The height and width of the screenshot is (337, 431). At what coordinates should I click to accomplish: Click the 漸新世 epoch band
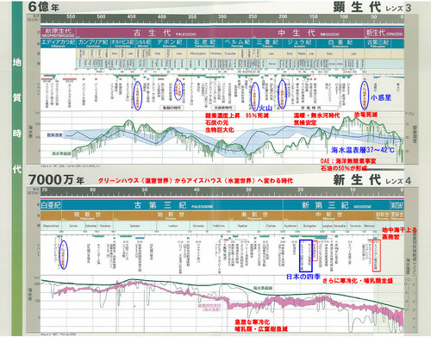[x=256, y=215]
